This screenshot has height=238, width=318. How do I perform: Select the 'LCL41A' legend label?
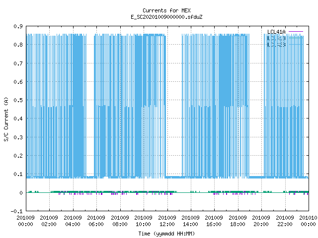click(276, 32)
